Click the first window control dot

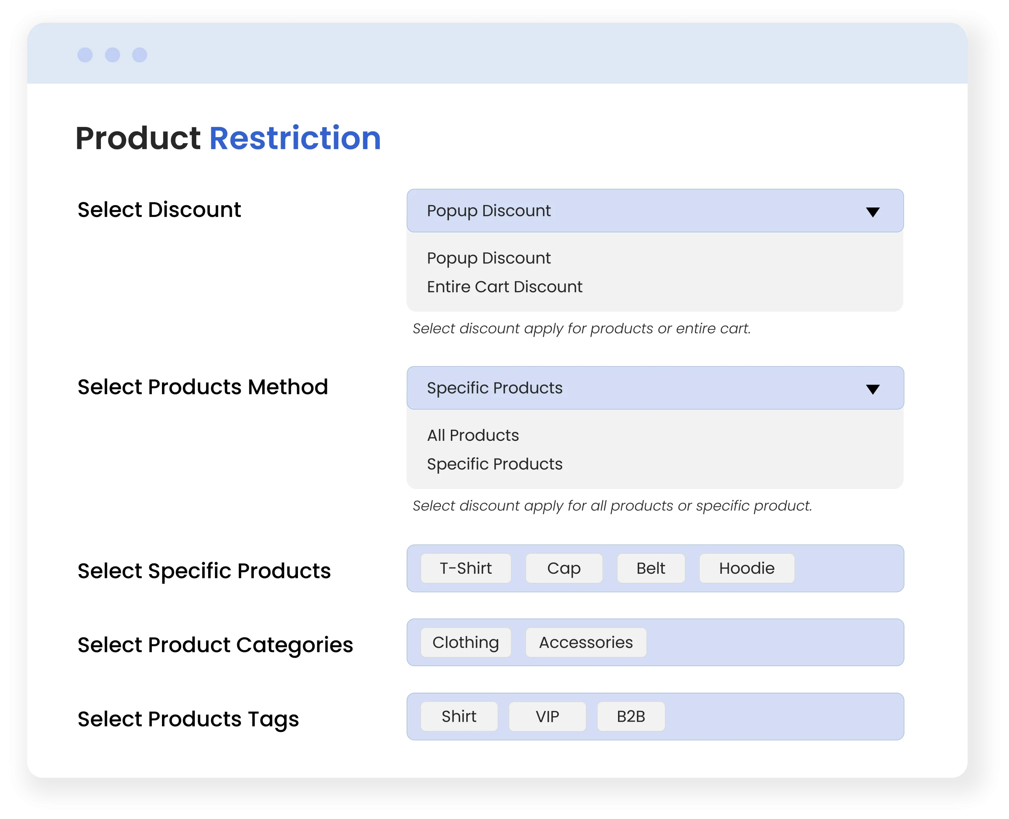(x=85, y=55)
